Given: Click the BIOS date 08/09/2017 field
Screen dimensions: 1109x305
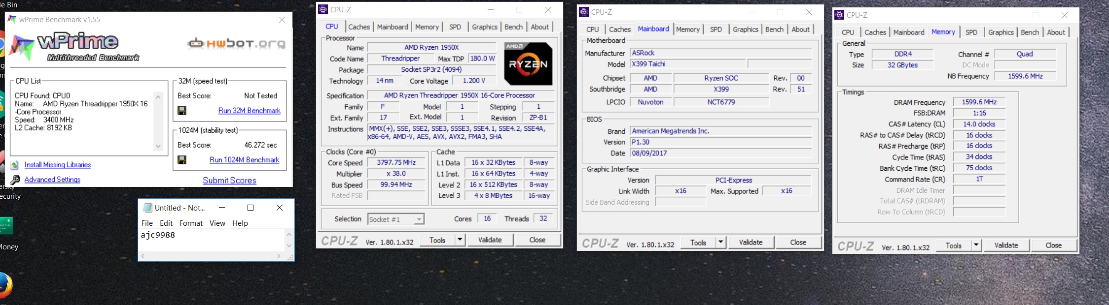Looking at the screenshot, I should (x=721, y=153).
